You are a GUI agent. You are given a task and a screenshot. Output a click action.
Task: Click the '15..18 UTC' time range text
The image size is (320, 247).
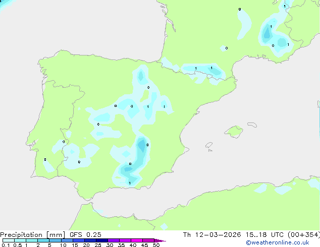264,235
